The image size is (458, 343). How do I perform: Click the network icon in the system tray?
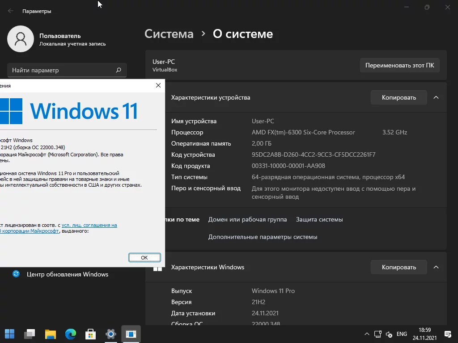point(378,334)
